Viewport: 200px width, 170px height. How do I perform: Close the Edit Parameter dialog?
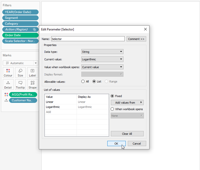click(145, 29)
